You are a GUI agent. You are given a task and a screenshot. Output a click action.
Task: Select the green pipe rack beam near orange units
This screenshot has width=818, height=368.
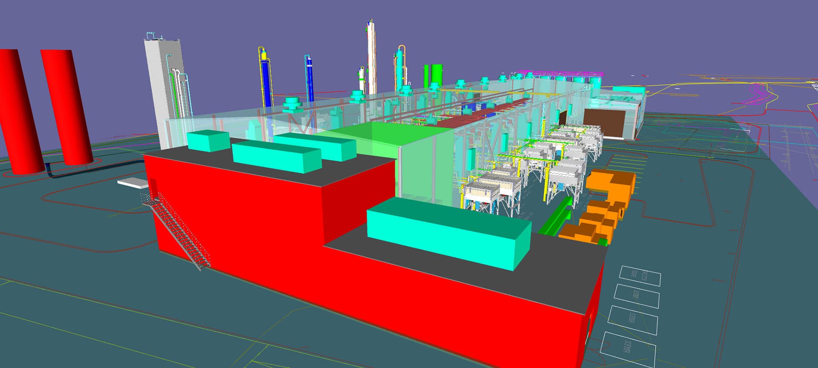point(556,216)
